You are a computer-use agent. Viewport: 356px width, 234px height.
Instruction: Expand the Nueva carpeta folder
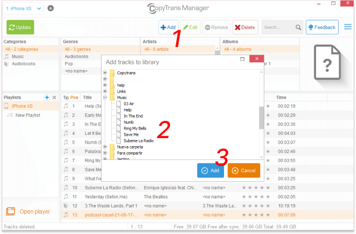tap(105, 147)
